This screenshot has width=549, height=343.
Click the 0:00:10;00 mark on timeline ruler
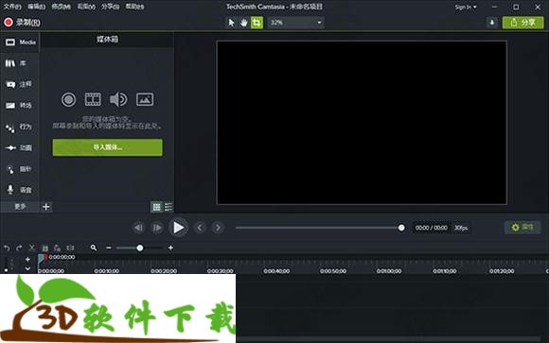[x=107, y=271]
